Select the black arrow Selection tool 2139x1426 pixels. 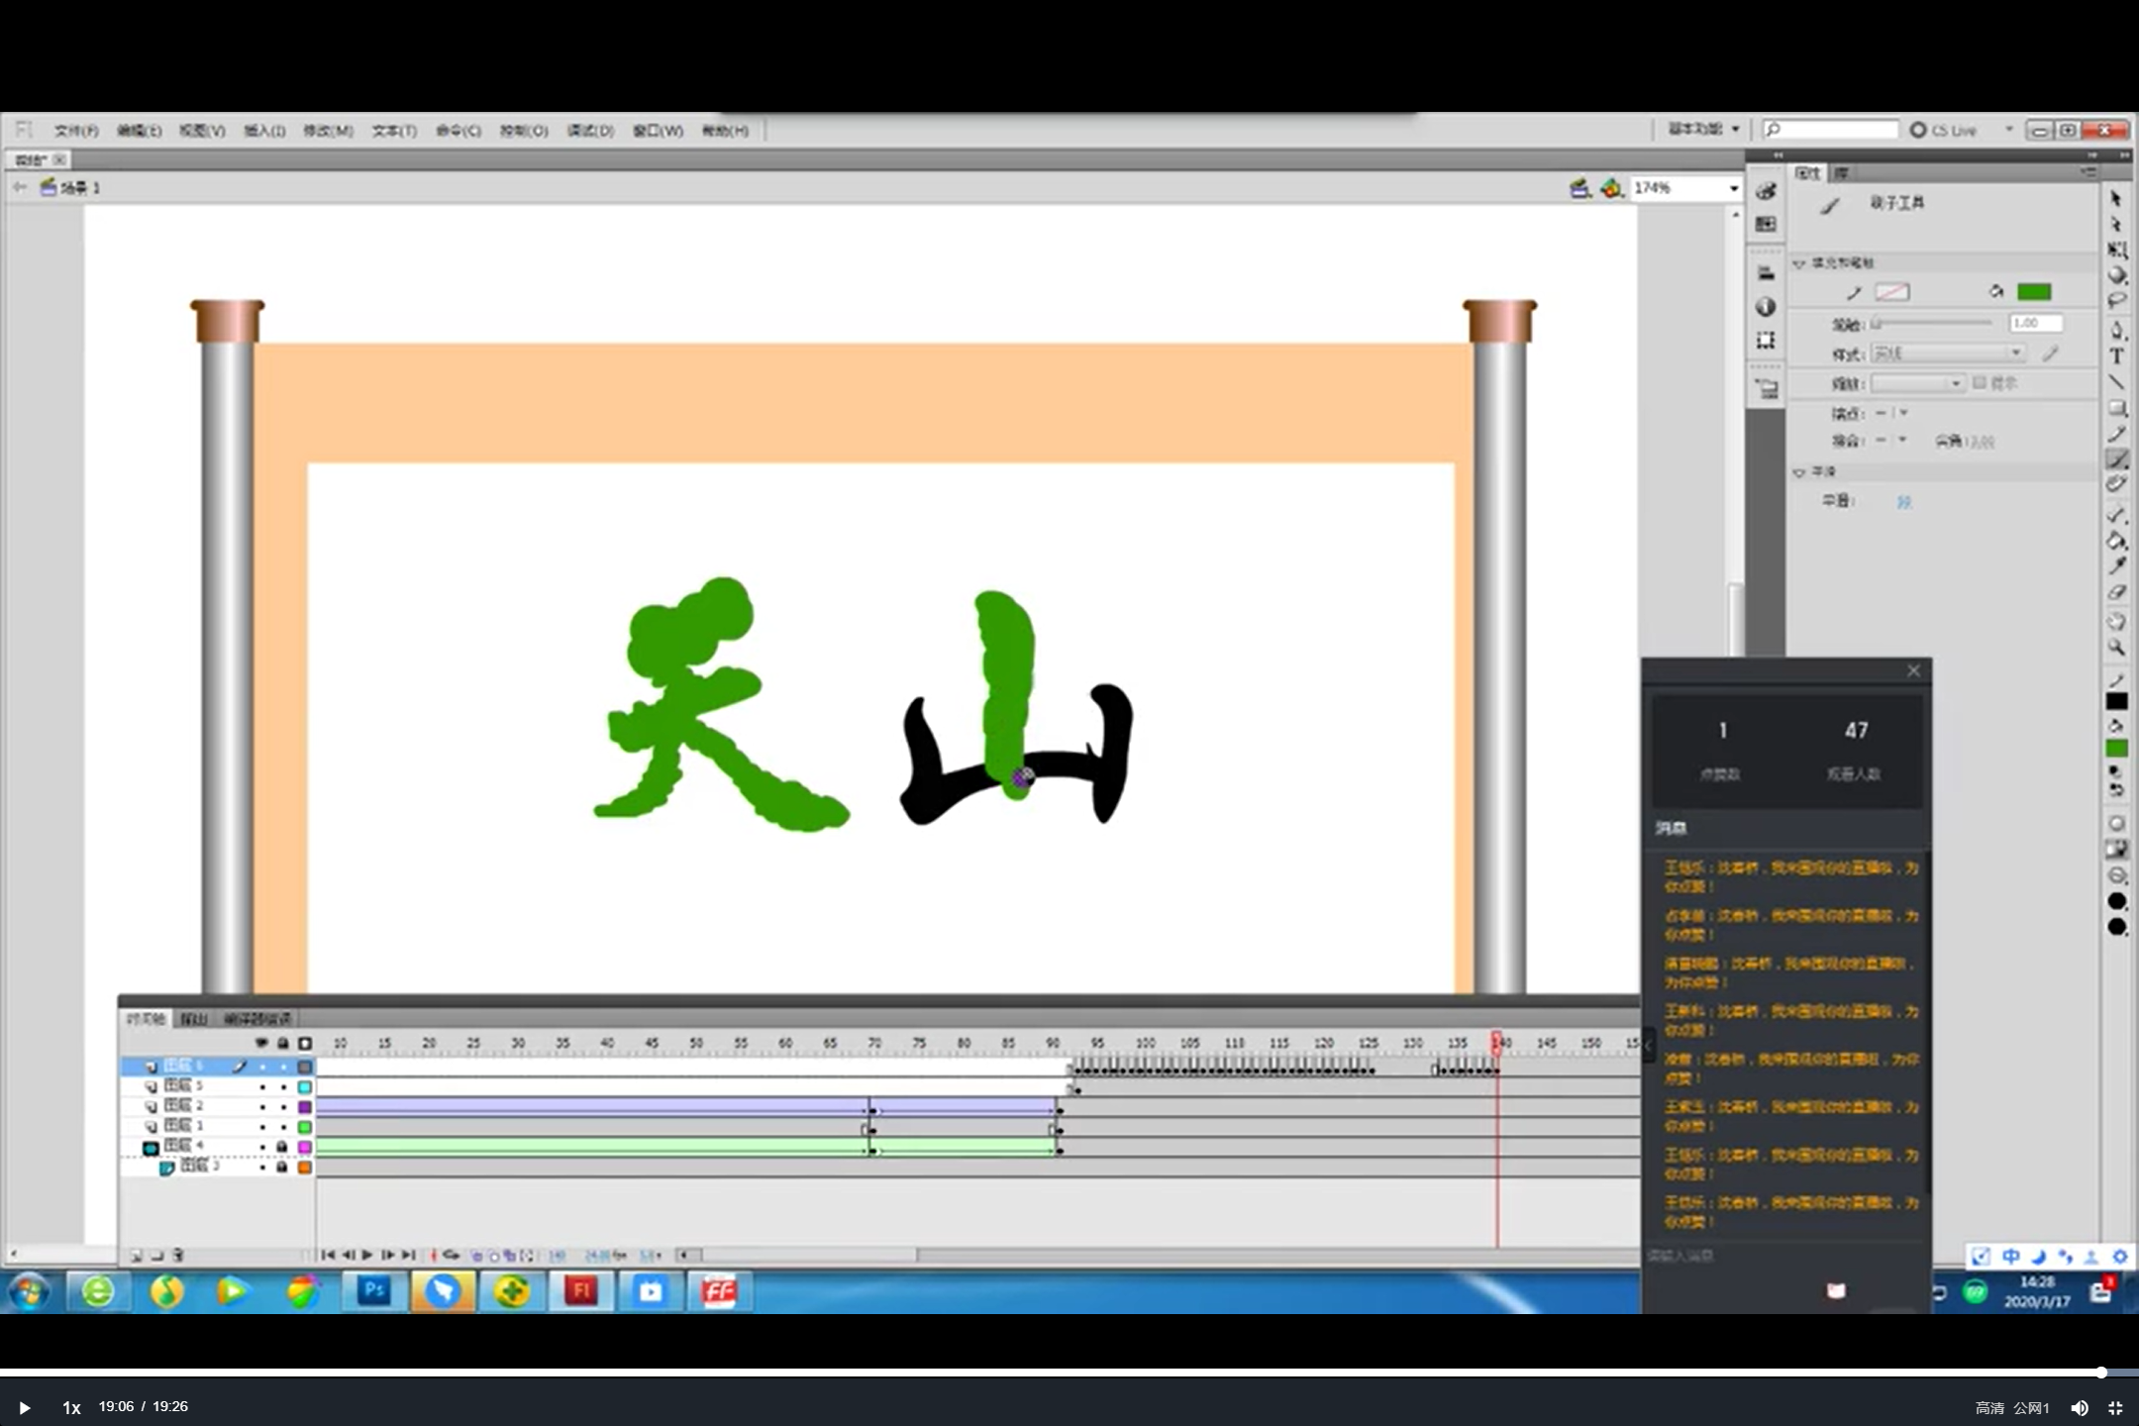click(x=2116, y=198)
